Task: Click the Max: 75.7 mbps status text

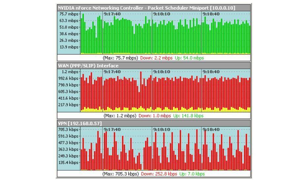Action: [120, 58]
